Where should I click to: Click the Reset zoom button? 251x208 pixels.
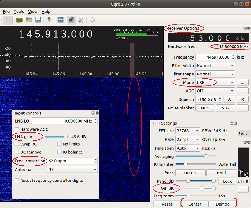(x=167, y=204)
